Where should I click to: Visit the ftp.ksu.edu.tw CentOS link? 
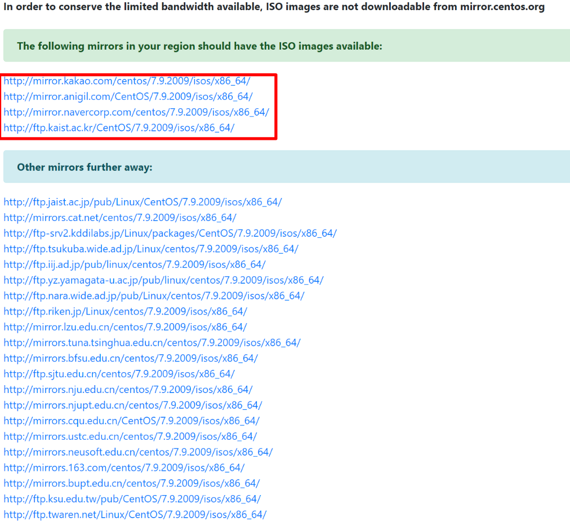[x=132, y=499]
